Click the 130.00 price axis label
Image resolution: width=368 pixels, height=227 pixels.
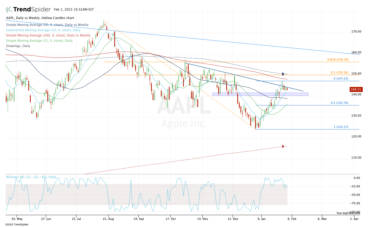coord(356,115)
